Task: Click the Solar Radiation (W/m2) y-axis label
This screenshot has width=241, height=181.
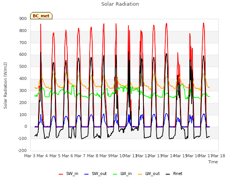Action: [5, 86]
